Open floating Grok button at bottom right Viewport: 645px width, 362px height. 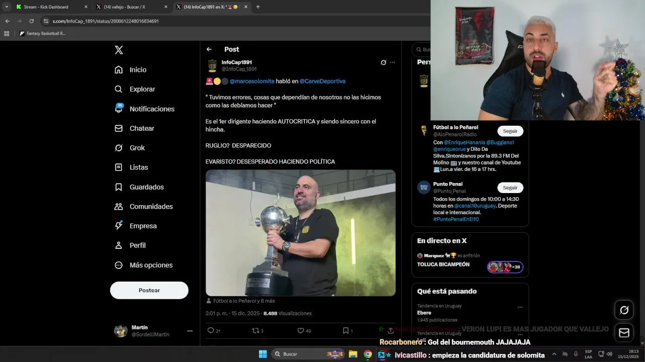[624, 310]
